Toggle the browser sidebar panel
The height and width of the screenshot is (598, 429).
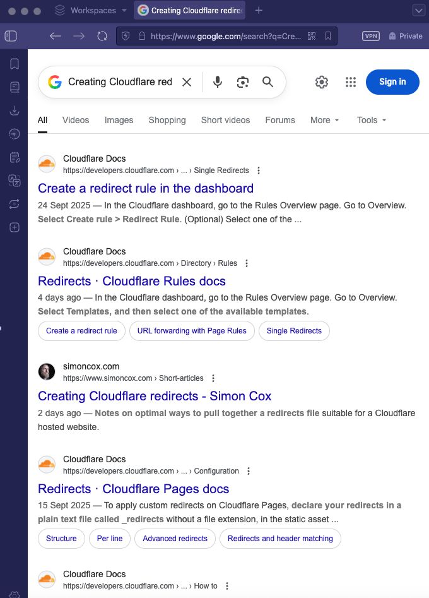pyautogui.click(x=11, y=36)
